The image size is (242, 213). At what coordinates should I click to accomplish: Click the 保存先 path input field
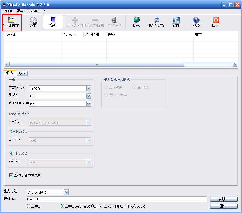tap(117, 199)
